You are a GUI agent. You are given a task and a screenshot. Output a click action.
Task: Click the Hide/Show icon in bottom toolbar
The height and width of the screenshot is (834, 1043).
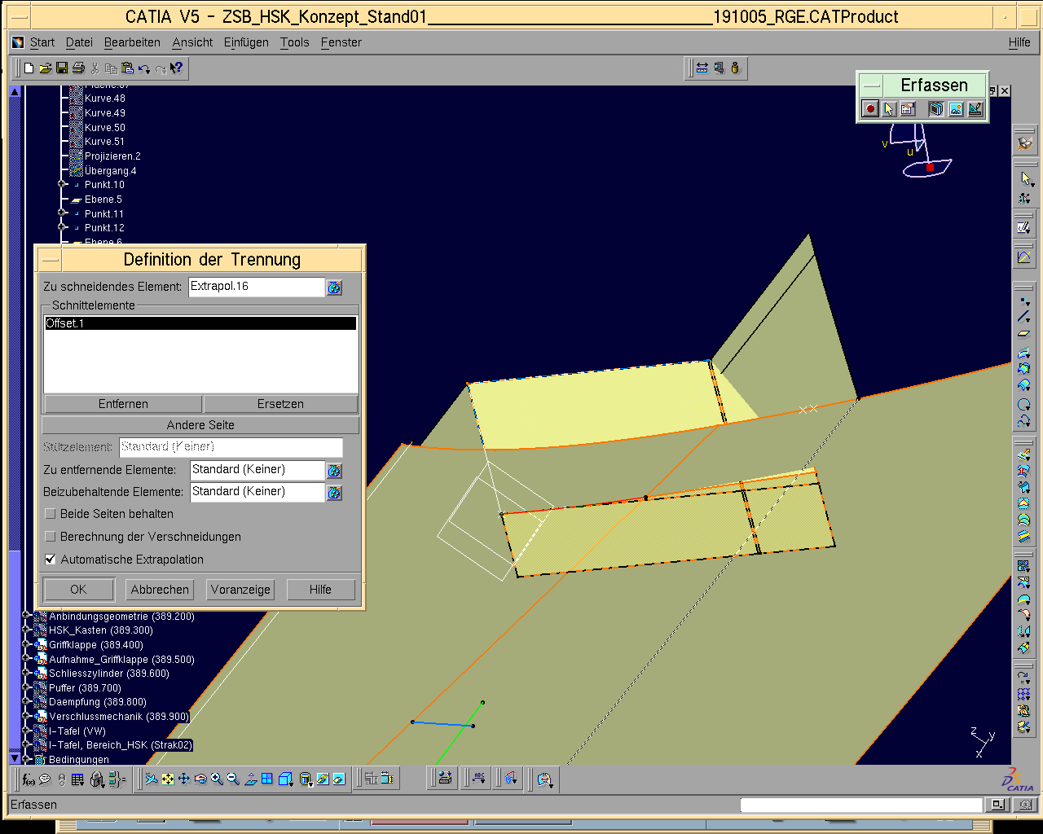tap(323, 779)
